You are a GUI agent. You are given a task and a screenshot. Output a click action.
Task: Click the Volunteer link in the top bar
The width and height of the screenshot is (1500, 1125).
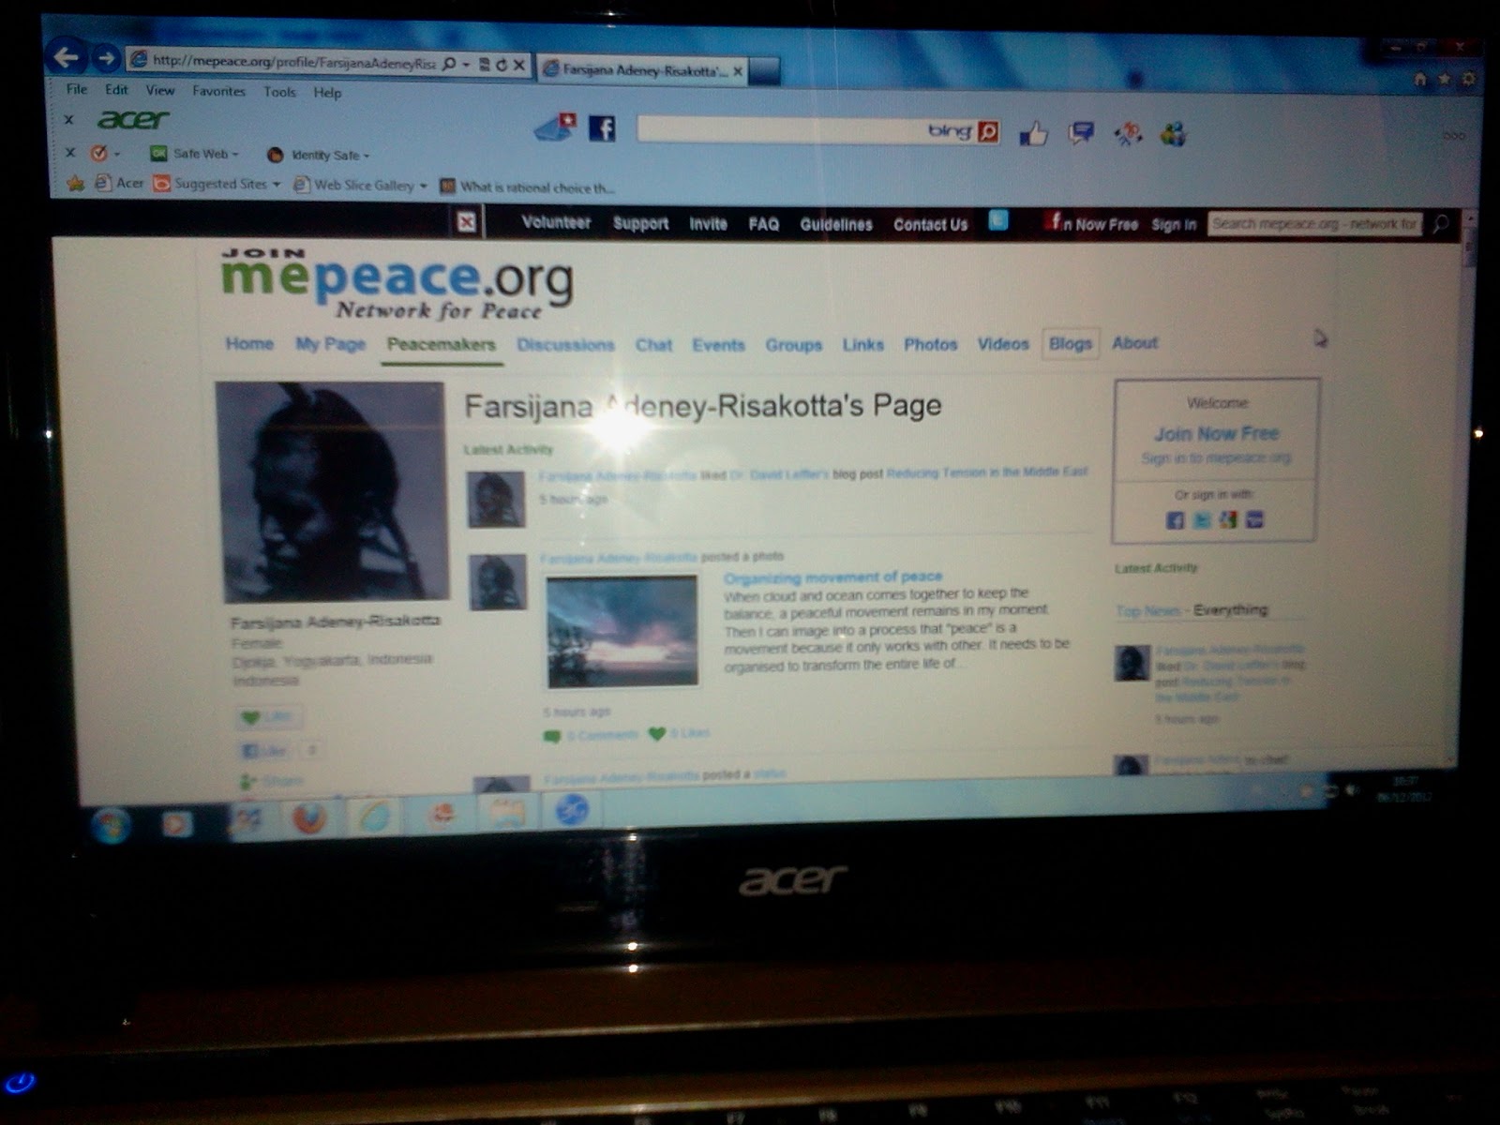click(x=556, y=222)
